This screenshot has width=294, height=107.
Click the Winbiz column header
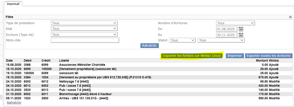click(x=273, y=60)
